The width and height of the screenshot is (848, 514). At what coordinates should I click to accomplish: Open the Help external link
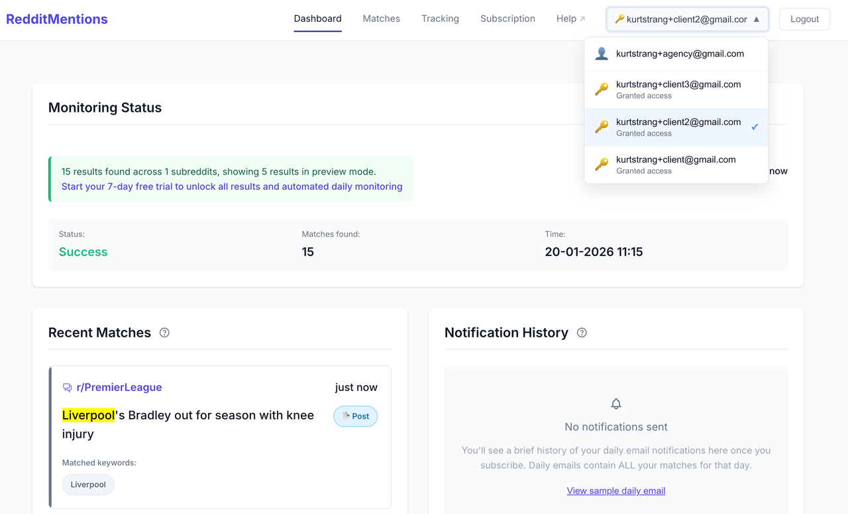[x=570, y=19]
